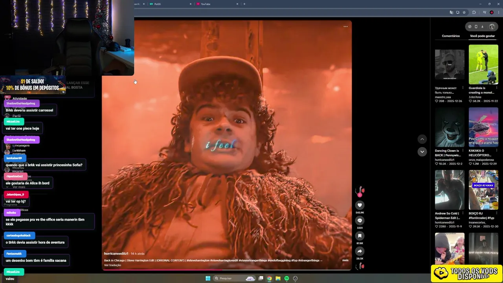The image size is (503, 283).
Task: Open options for BOIÇO RJ card
Action: [x=496, y=213]
